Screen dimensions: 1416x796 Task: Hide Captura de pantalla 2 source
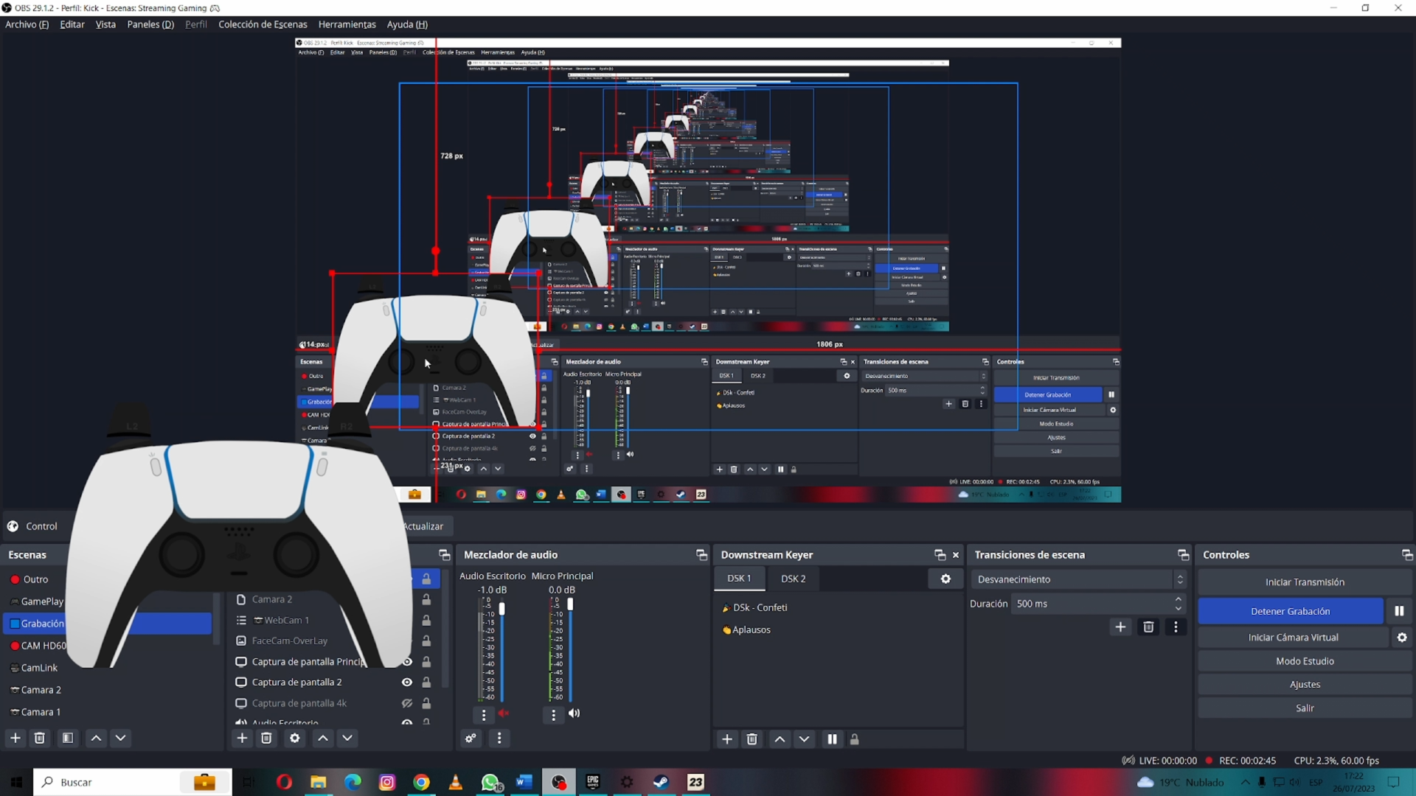coord(406,682)
